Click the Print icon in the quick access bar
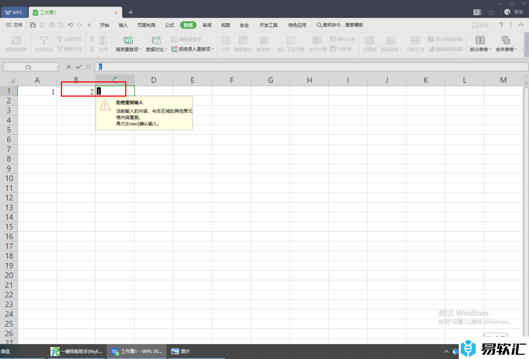The height and width of the screenshot is (359, 529). (x=52, y=25)
